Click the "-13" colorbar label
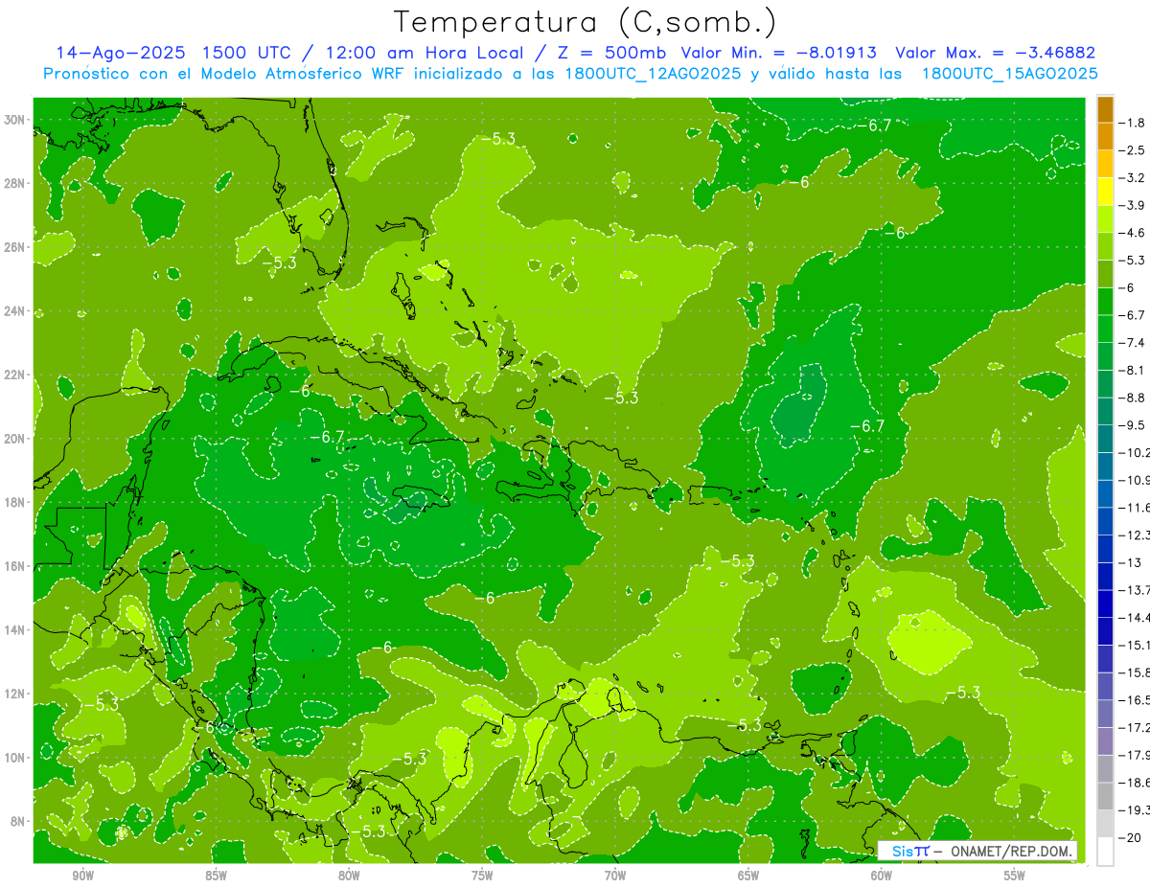The width and height of the screenshot is (1150, 888). coord(1131,562)
